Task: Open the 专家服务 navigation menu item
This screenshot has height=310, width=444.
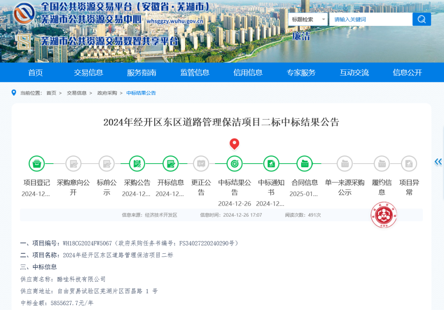Action: [301, 73]
